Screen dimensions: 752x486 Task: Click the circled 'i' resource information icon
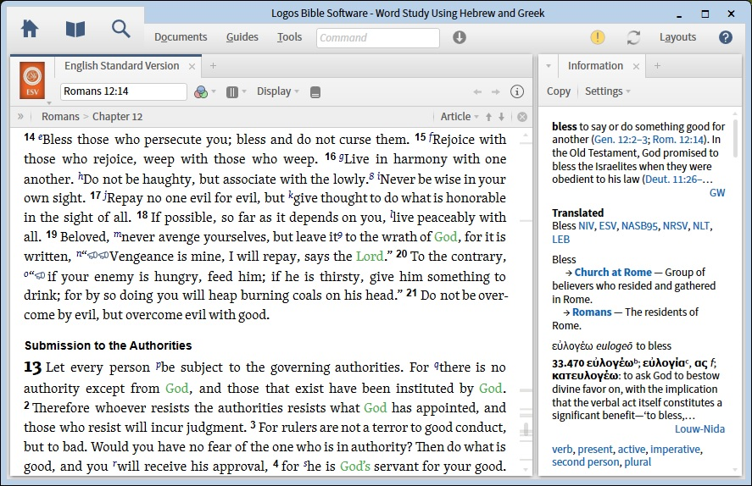pyautogui.click(x=516, y=91)
